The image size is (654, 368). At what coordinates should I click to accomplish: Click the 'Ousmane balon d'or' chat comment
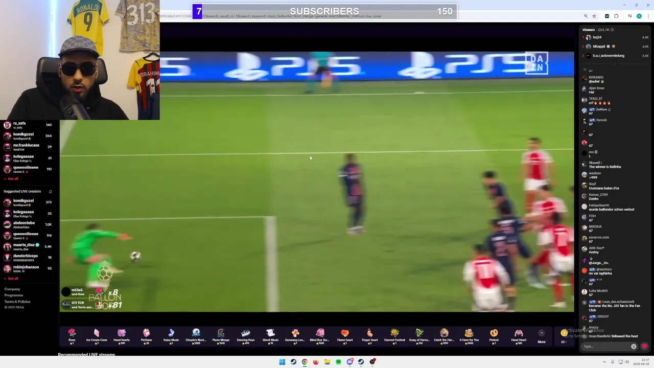pyautogui.click(x=604, y=189)
